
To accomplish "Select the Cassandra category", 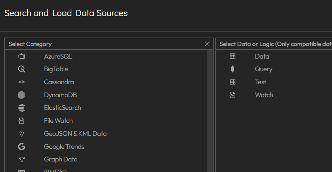I will point(59,82).
